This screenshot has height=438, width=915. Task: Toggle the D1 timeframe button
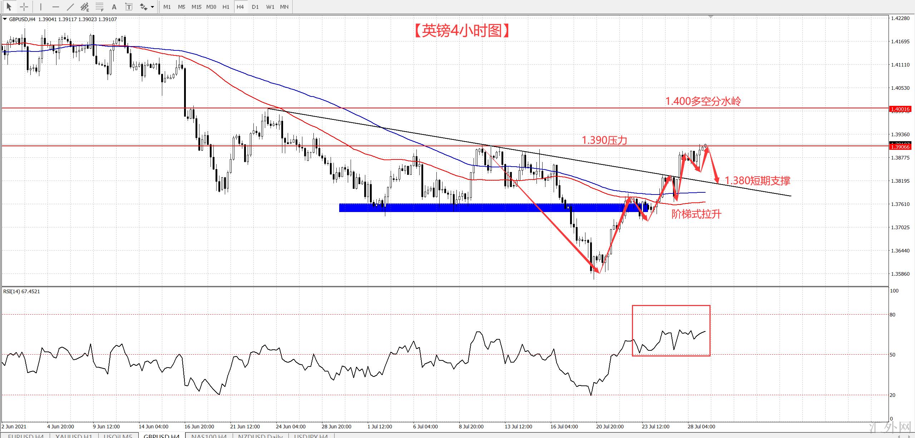click(x=255, y=7)
